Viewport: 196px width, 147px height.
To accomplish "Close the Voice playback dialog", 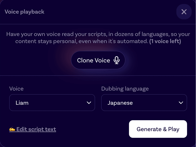I will pyautogui.click(x=184, y=12).
